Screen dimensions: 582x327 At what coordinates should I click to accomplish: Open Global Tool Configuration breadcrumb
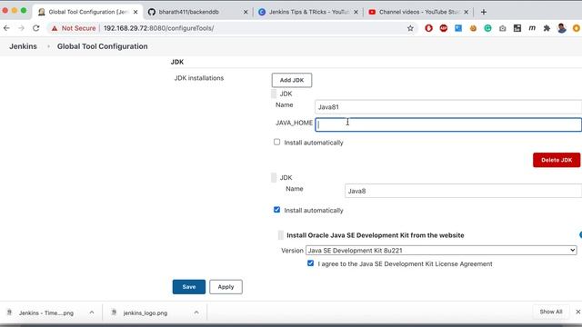point(103,46)
